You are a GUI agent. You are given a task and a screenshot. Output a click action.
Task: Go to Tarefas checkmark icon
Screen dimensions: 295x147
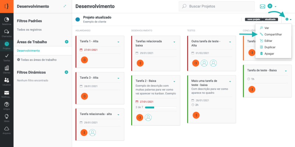(7, 57)
